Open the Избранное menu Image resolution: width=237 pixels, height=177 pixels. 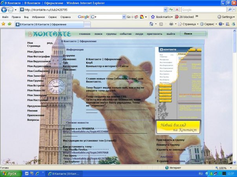pos(38,17)
